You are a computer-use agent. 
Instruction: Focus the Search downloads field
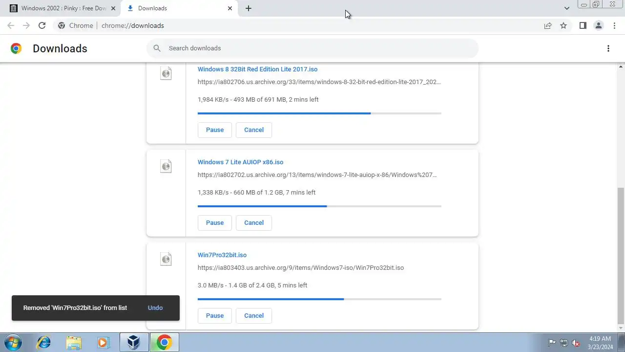click(312, 48)
